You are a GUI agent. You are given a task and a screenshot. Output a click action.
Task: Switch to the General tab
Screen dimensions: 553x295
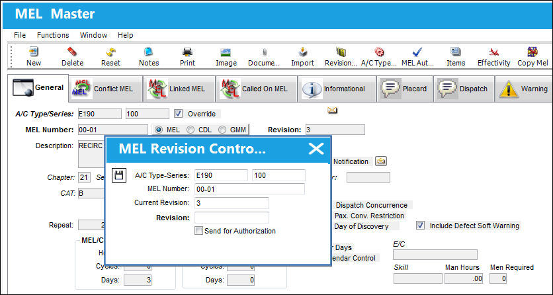38,88
